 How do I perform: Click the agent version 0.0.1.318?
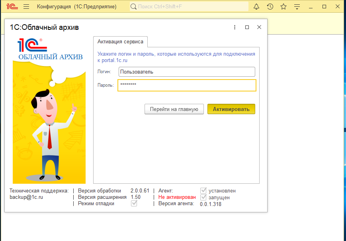pos(211,204)
